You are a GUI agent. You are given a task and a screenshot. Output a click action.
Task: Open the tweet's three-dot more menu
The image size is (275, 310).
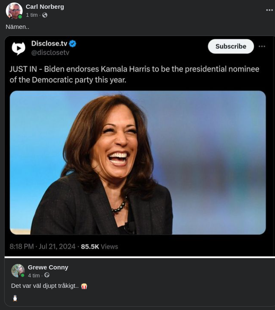tap(262, 46)
